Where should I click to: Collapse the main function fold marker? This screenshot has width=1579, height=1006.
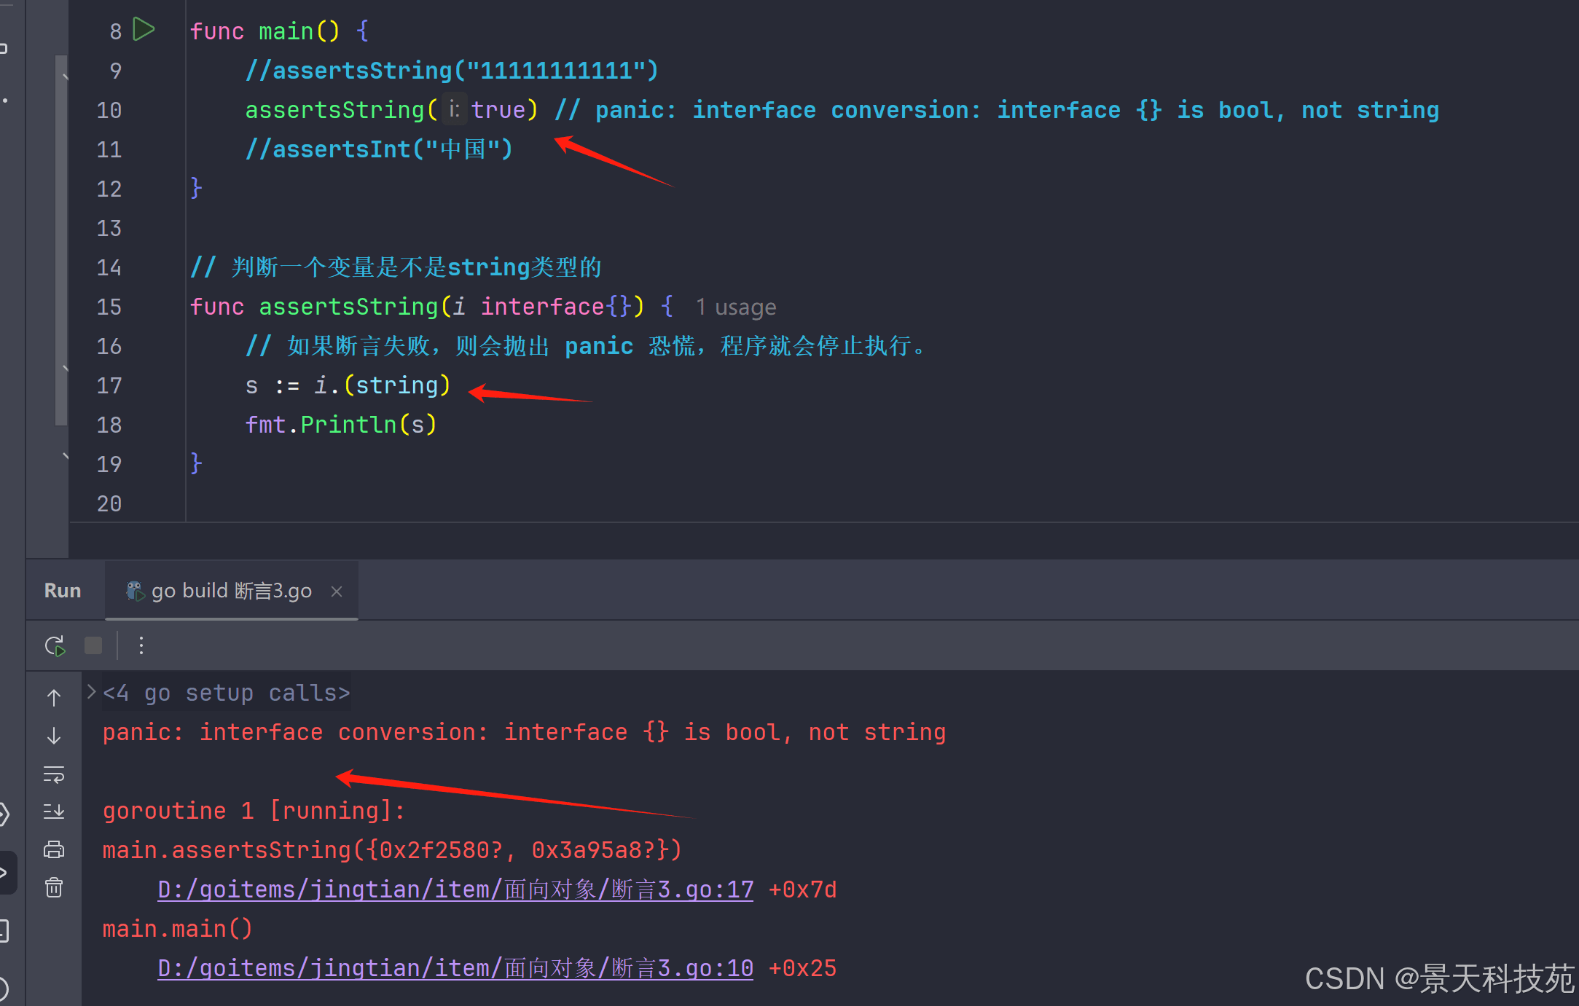click(66, 76)
